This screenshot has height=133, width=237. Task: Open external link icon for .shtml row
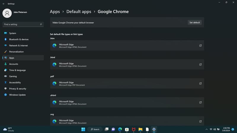click(x=200, y=102)
